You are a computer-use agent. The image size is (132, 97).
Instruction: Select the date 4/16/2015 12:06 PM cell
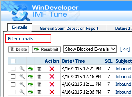coord(82,92)
